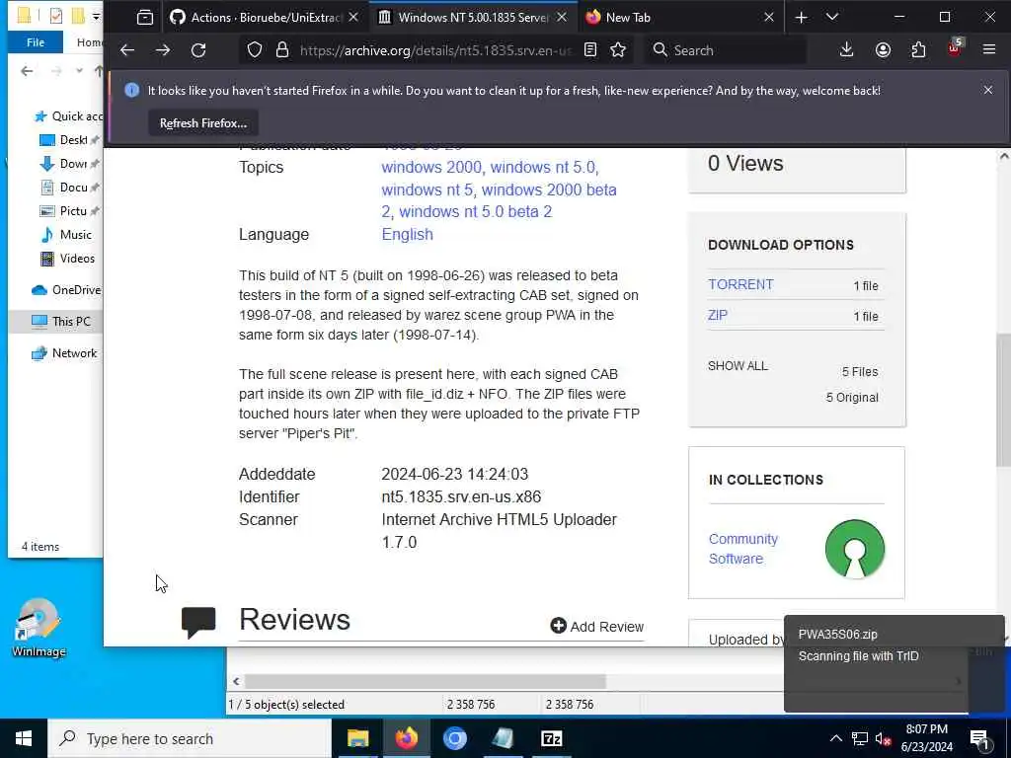Click the taskbar search box

click(x=190, y=738)
